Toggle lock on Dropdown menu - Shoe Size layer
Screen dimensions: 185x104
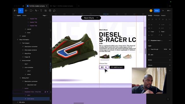(x=45, y=92)
